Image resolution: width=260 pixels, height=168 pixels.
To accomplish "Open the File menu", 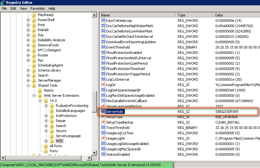I will [4, 9].
